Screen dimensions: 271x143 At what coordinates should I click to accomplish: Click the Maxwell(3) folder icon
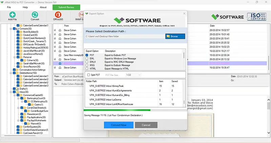(28, 123)
